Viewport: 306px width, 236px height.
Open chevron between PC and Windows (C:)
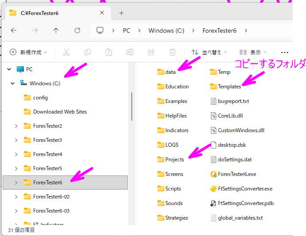[139, 30]
